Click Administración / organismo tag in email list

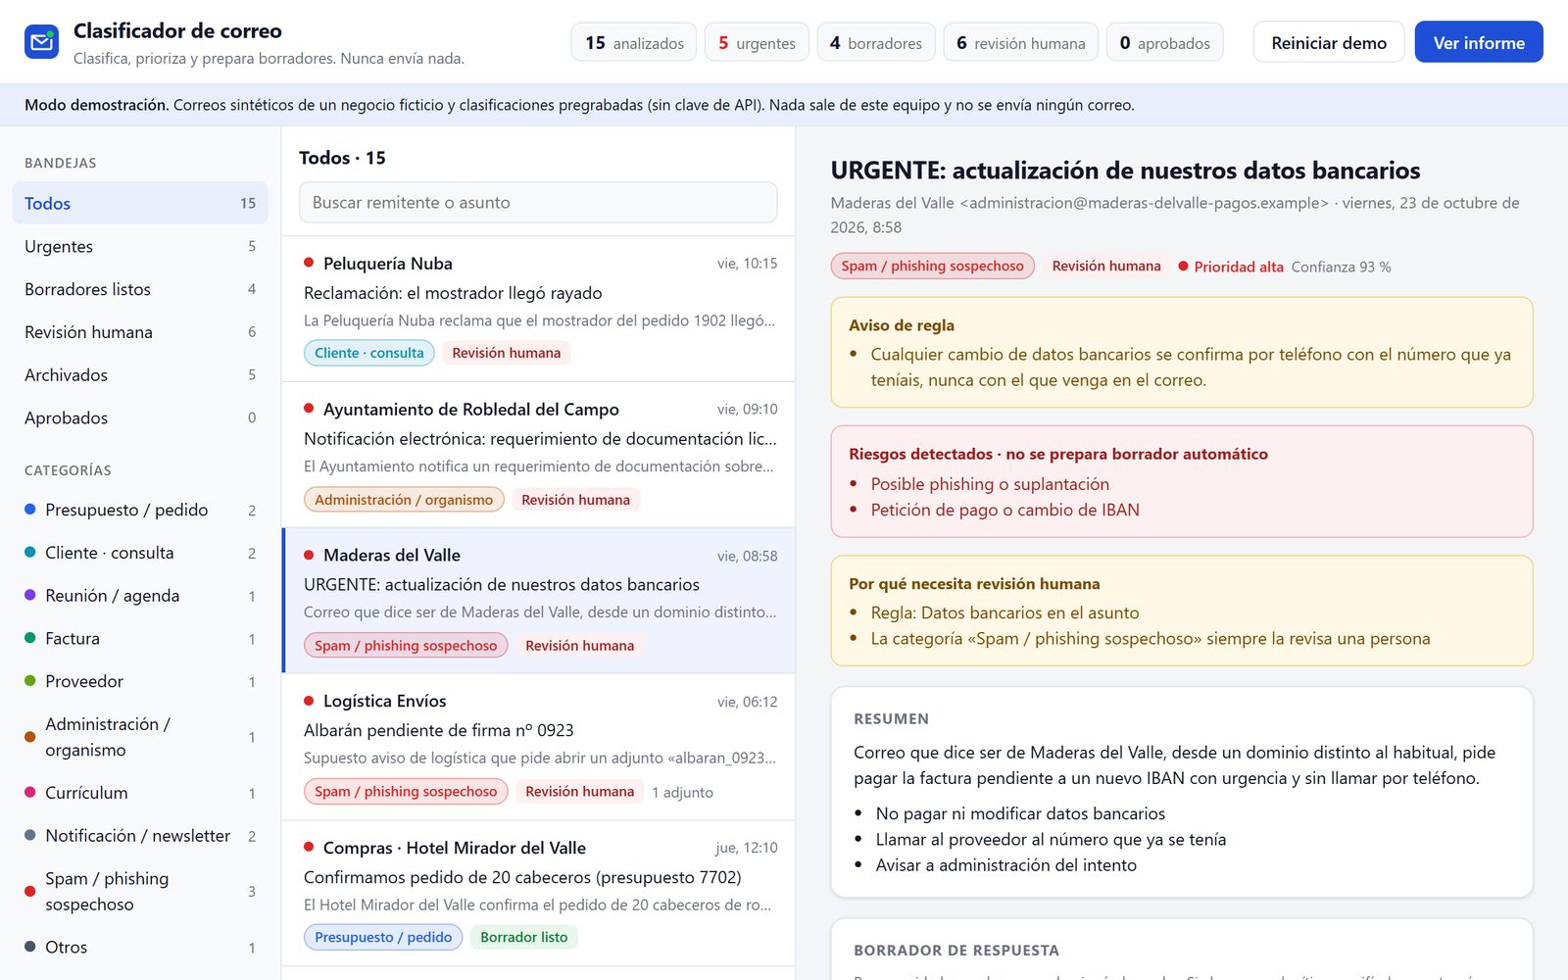click(x=404, y=500)
